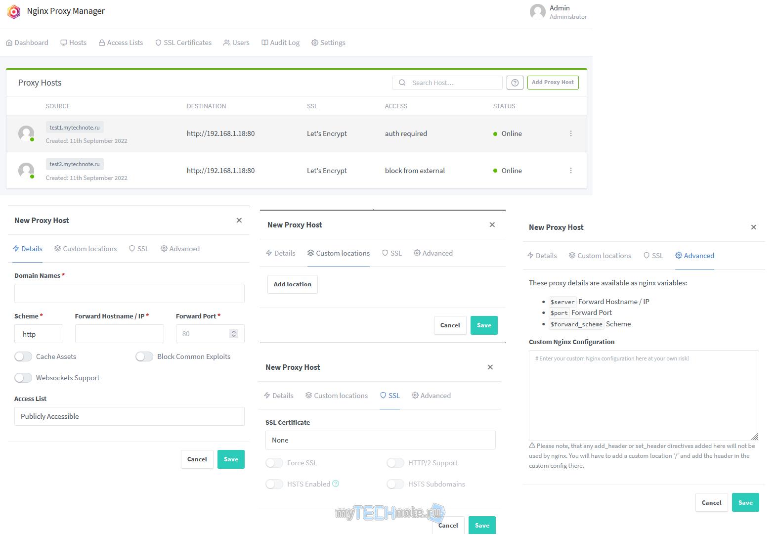The width and height of the screenshot is (778, 535).
Task: Click the help question mark icon
Action: [515, 83]
